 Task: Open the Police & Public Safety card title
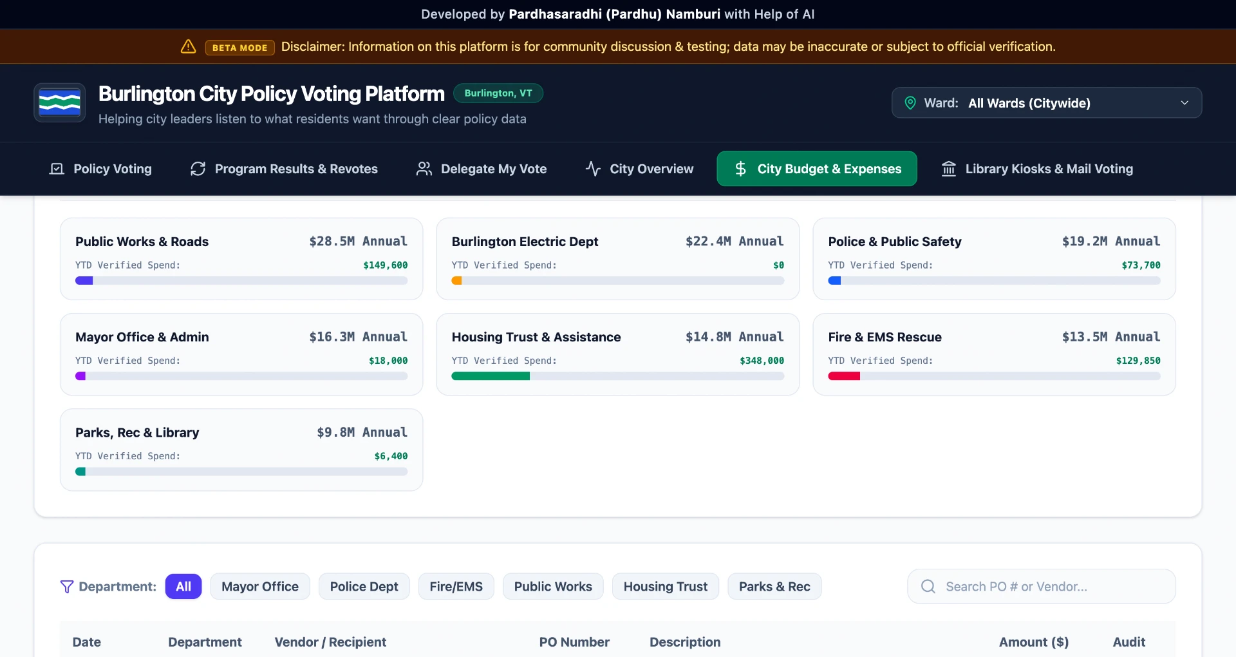coord(895,242)
